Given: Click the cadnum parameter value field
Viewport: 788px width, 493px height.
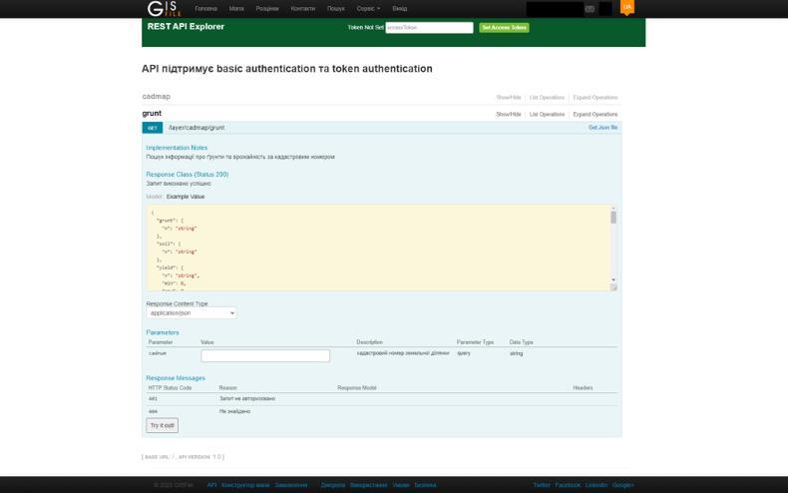Looking at the screenshot, I should pos(265,355).
